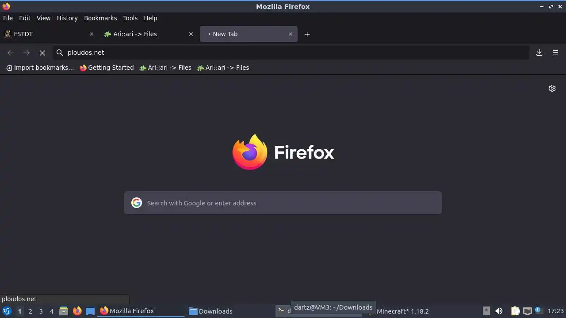
Task: Open the Getting Started bookmark
Action: 107,68
